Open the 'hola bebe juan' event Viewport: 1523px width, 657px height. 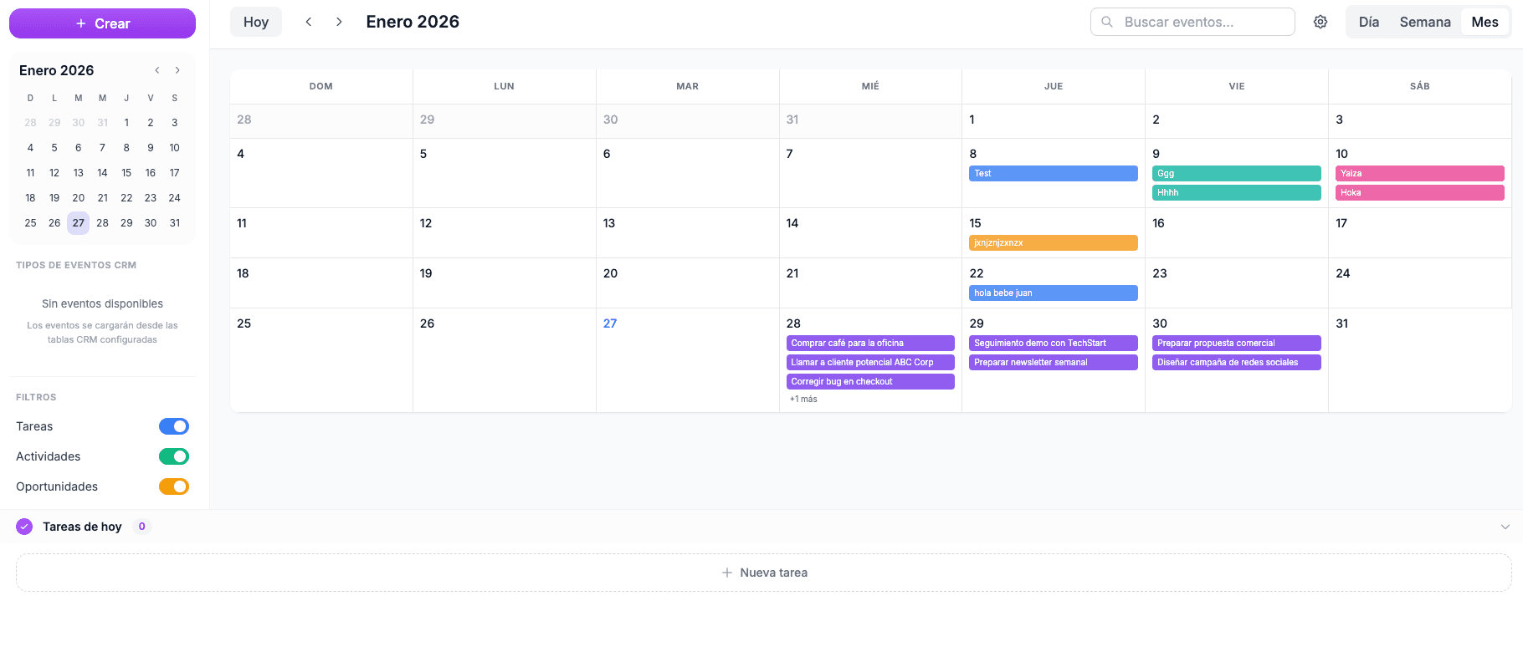pos(1054,293)
